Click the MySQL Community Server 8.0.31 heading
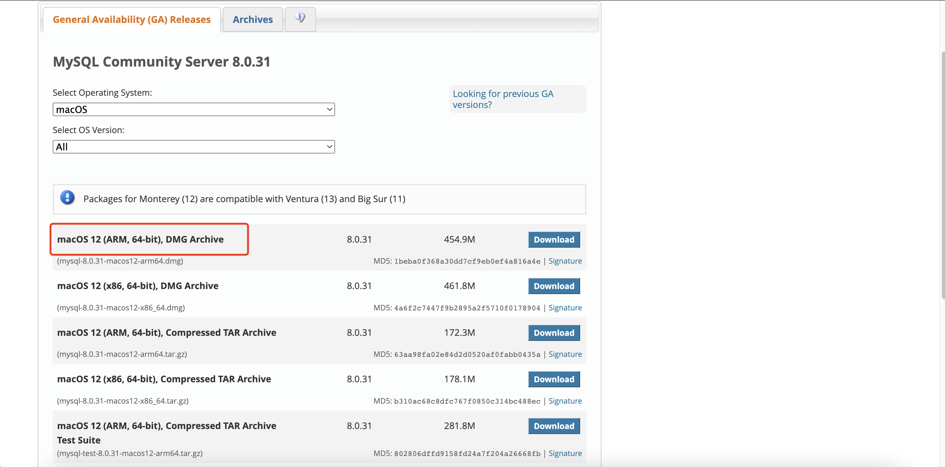The width and height of the screenshot is (945, 467). [161, 62]
